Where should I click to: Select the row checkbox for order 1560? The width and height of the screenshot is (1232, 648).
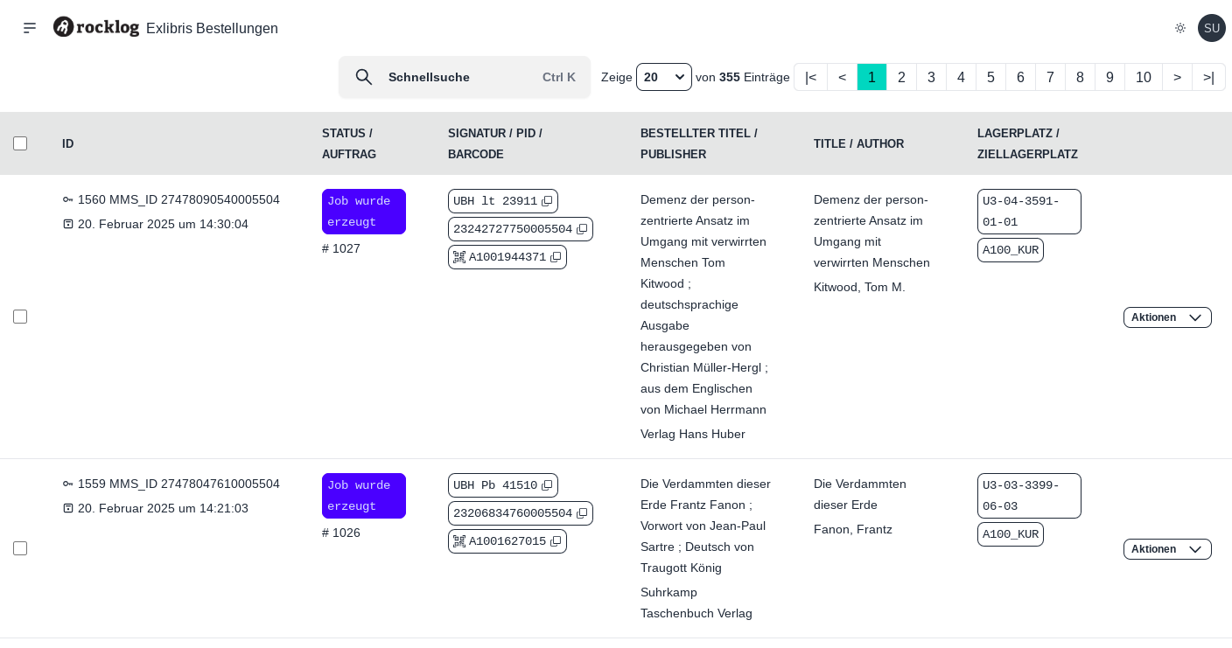(20, 317)
